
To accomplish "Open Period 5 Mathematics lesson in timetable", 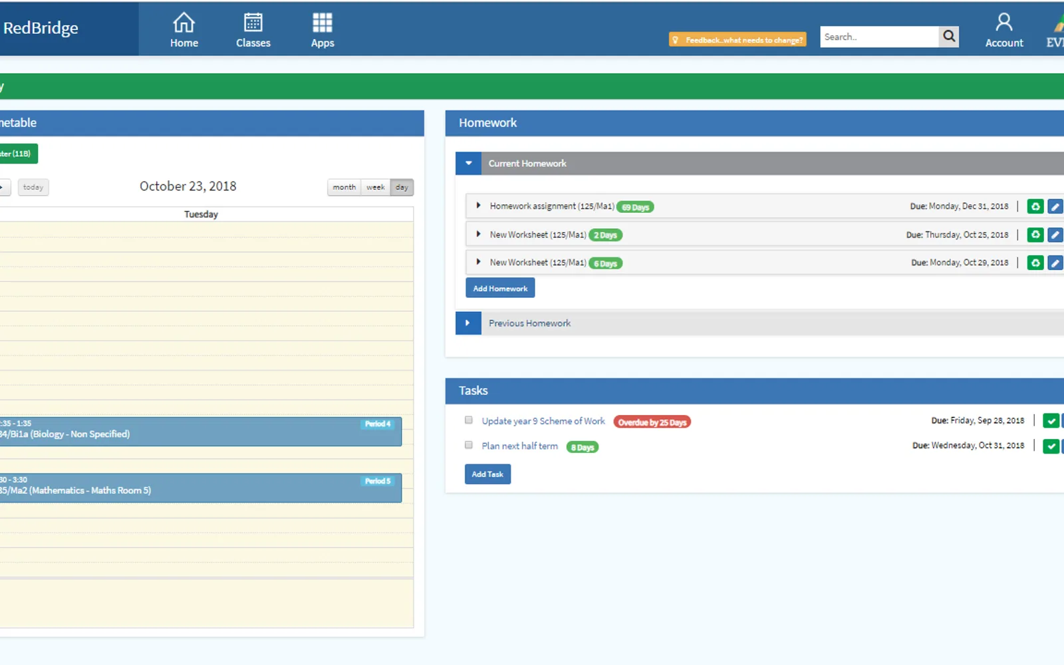I will (x=200, y=488).
